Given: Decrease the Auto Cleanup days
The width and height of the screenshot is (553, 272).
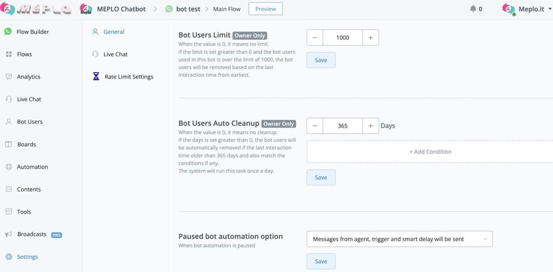Looking at the screenshot, I should pos(315,126).
